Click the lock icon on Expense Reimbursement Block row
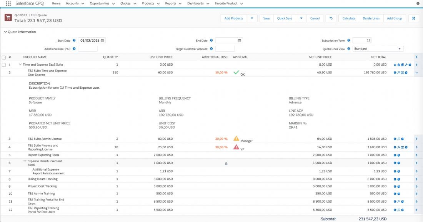 pos(226,163)
